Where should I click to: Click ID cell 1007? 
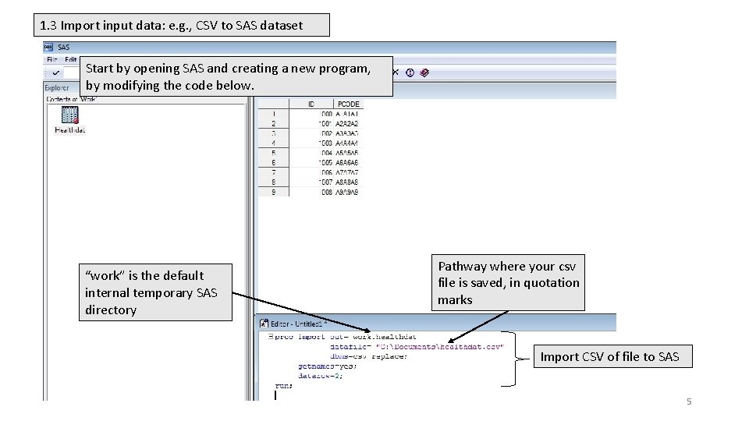click(326, 182)
